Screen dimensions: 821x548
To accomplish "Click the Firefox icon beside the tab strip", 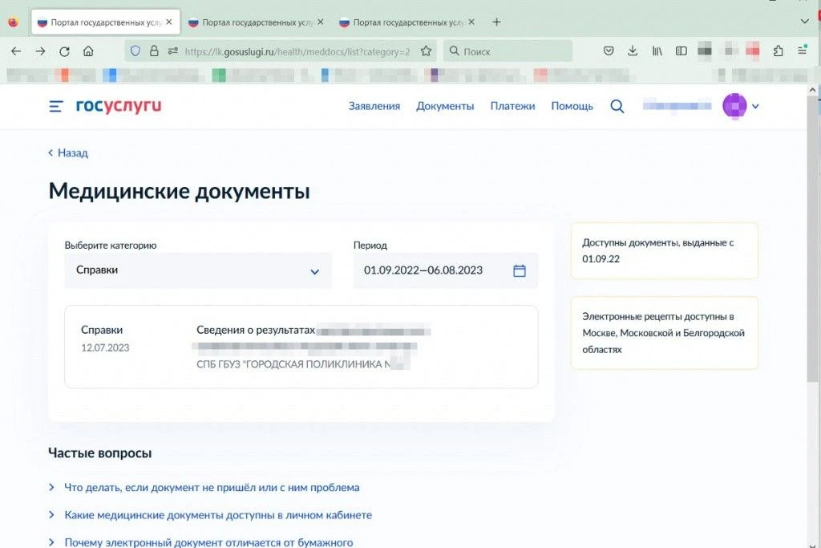I will [13, 22].
